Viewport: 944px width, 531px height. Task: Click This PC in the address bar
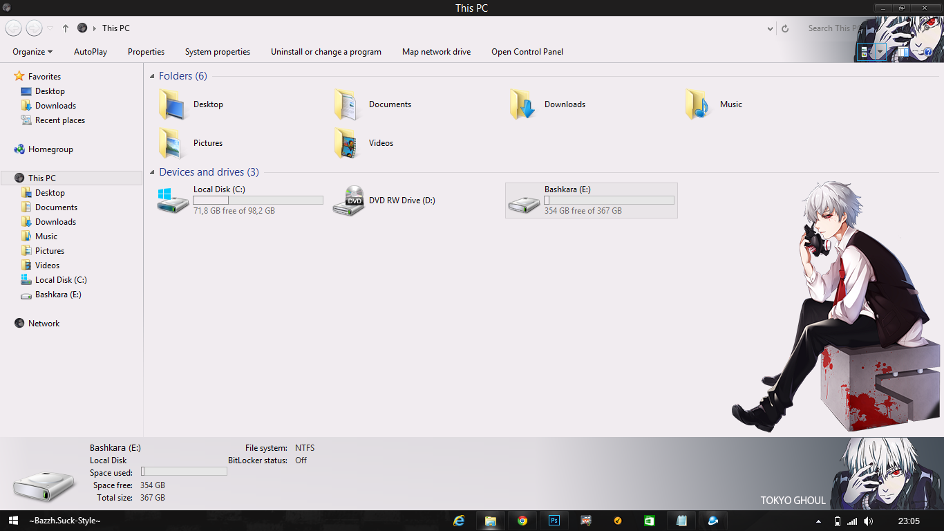[x=115, y=28]
